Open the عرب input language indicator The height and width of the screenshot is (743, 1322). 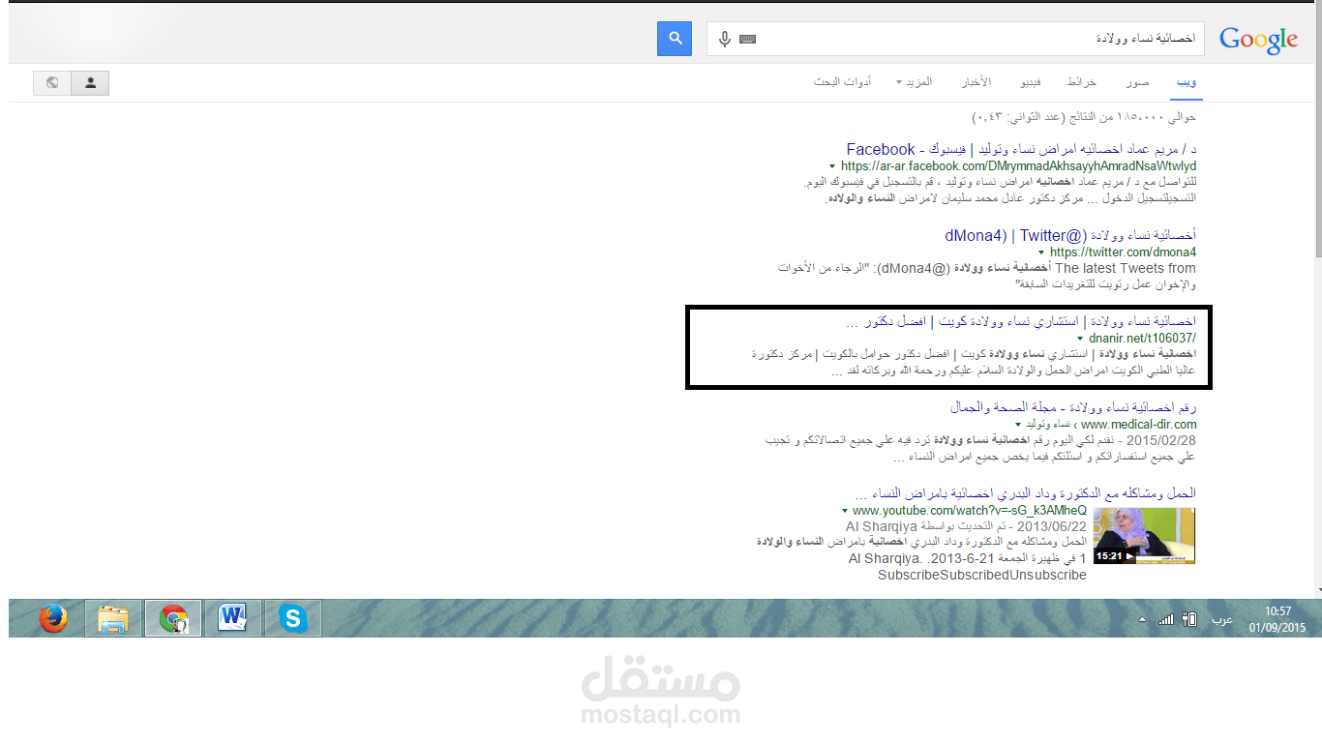point(1222,619)
